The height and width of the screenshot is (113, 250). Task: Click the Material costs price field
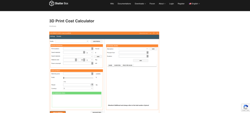(x=69, y=60)
